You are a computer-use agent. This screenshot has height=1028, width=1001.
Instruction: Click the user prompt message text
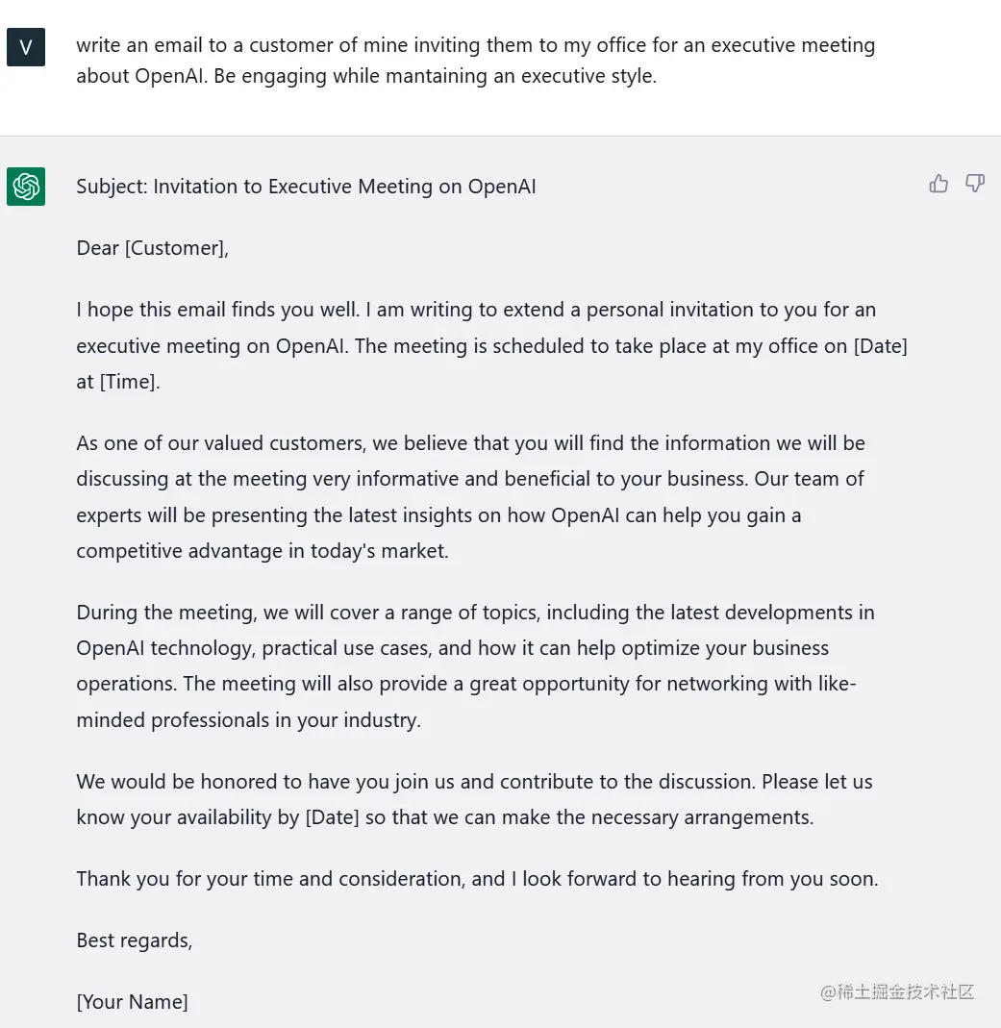[x=475, y=60]
